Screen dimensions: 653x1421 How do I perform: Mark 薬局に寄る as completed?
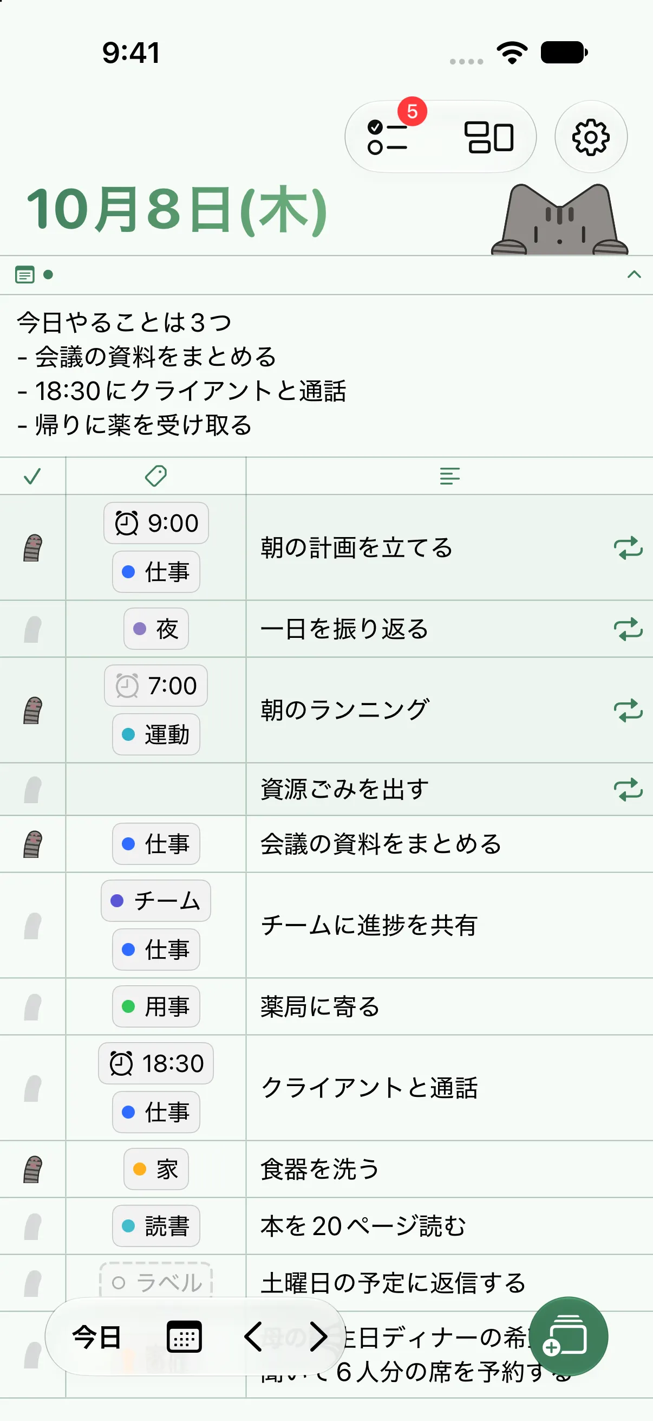pyautogui.click(x=32, y=1007)
